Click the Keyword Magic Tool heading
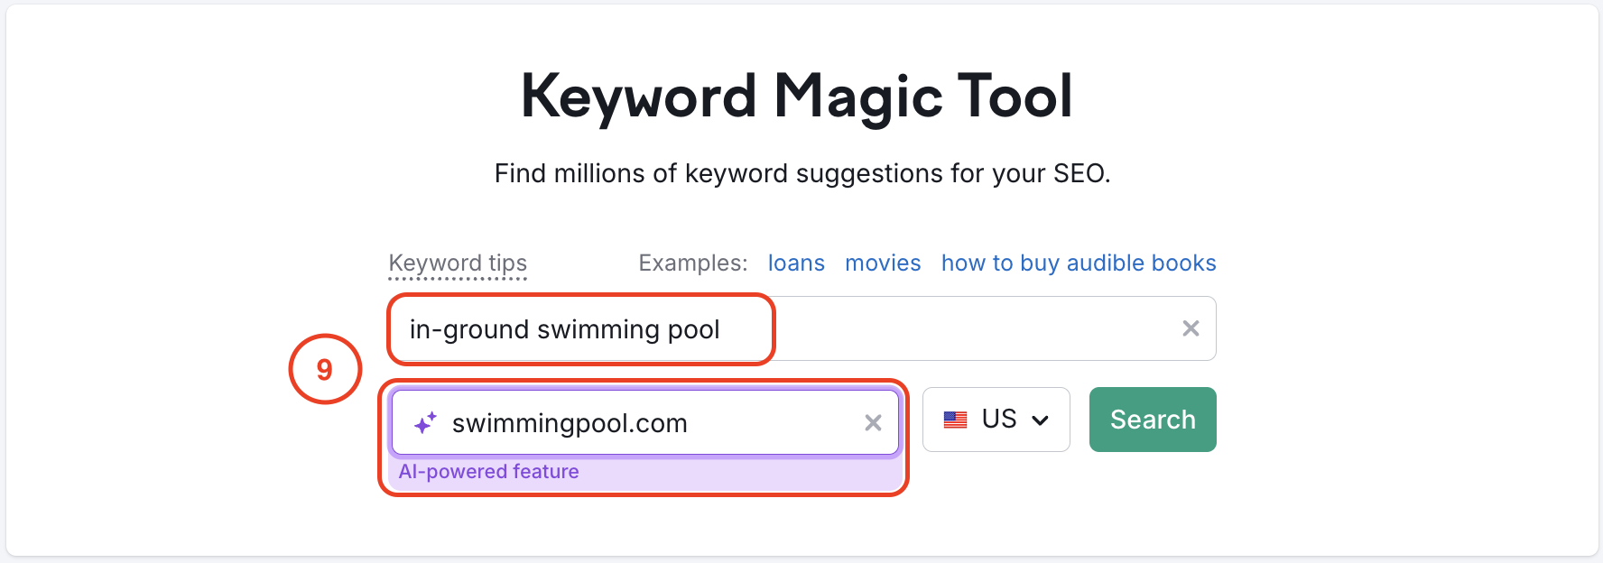This screenshot has width=1603, height=563. click(x=798, y=96)
